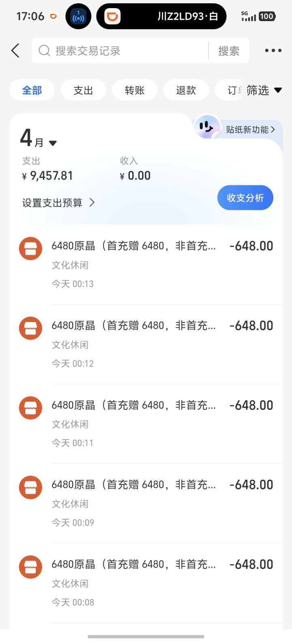Tap the back arrow icon
The height and width of the screenshot is (644, 292).
pos(15,51)
